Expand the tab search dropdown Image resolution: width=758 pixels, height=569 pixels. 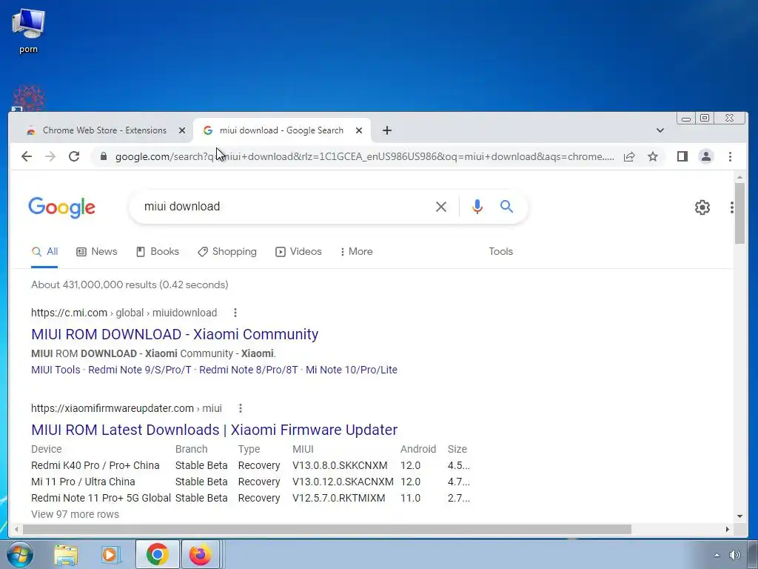pos(660,130)
